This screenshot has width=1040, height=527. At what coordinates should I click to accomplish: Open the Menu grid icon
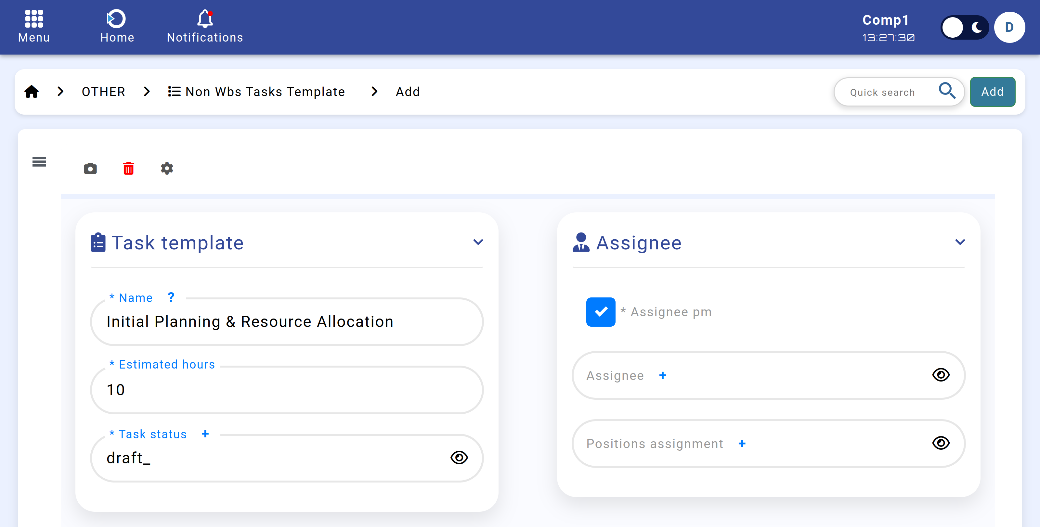click(x=34, y=19)
